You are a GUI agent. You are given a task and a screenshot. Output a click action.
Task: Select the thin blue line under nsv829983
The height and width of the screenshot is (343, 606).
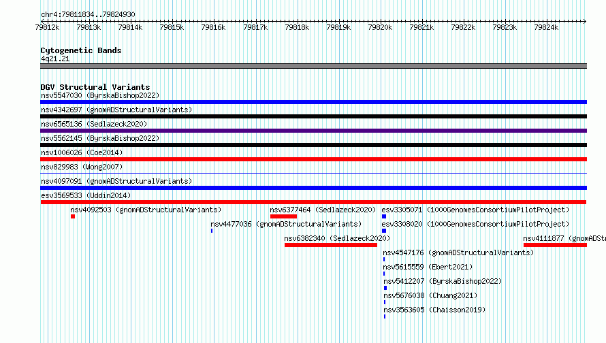pyautogui.click(x=313, y=173)
